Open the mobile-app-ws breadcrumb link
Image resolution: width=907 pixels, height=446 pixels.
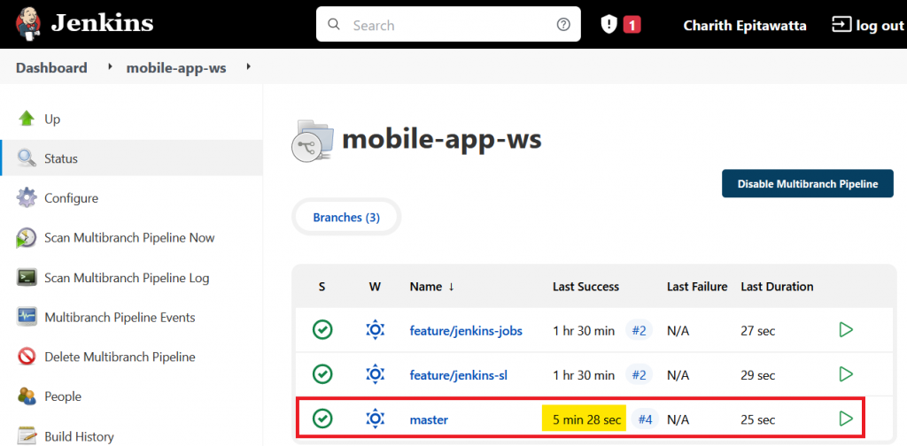[176, 68]
